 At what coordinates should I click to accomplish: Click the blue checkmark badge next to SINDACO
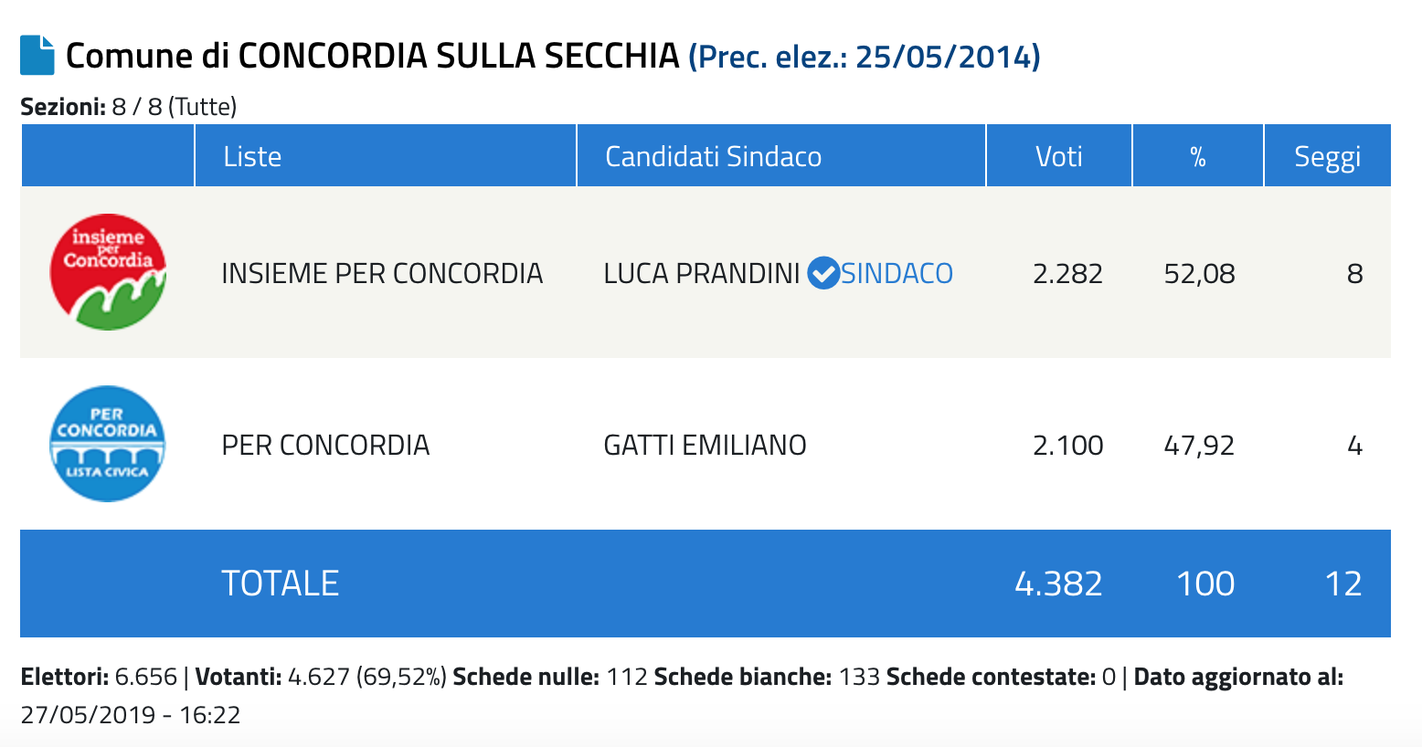[x=823, y=273]
